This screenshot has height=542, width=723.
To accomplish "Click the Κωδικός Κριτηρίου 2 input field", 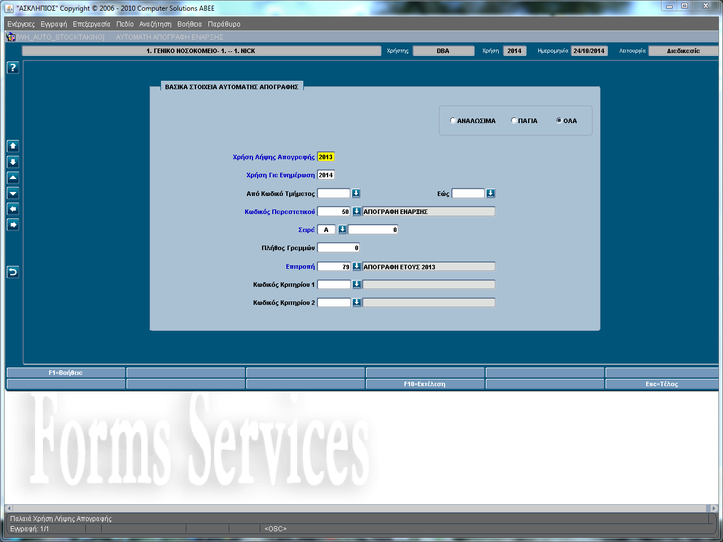I will tap(334, 302).
